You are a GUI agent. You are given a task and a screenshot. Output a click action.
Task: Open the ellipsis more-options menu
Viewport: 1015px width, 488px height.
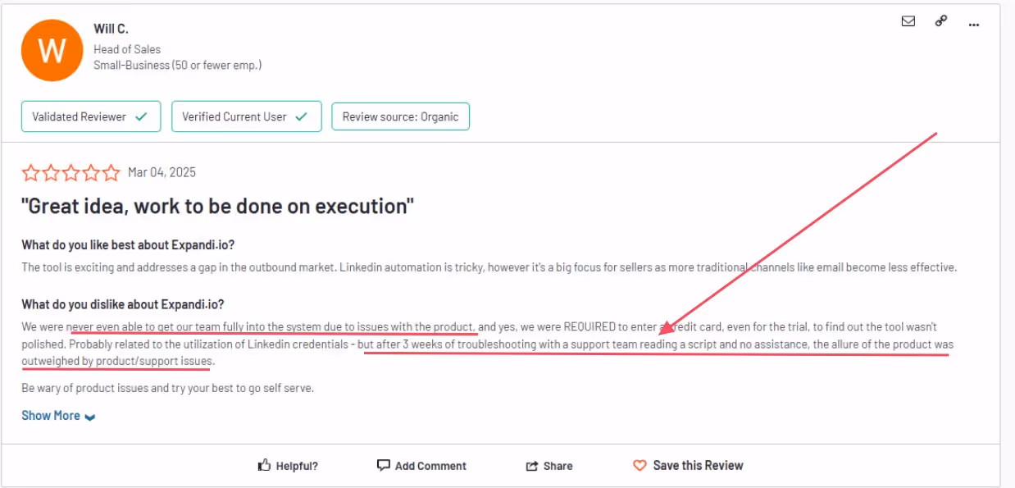(974, 25)
